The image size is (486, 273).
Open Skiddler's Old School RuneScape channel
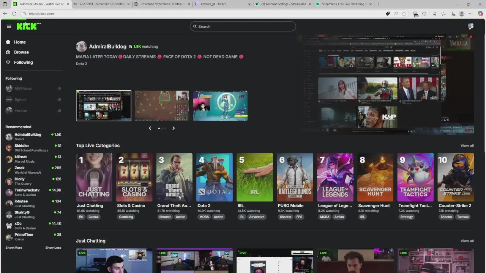point(33,148)
